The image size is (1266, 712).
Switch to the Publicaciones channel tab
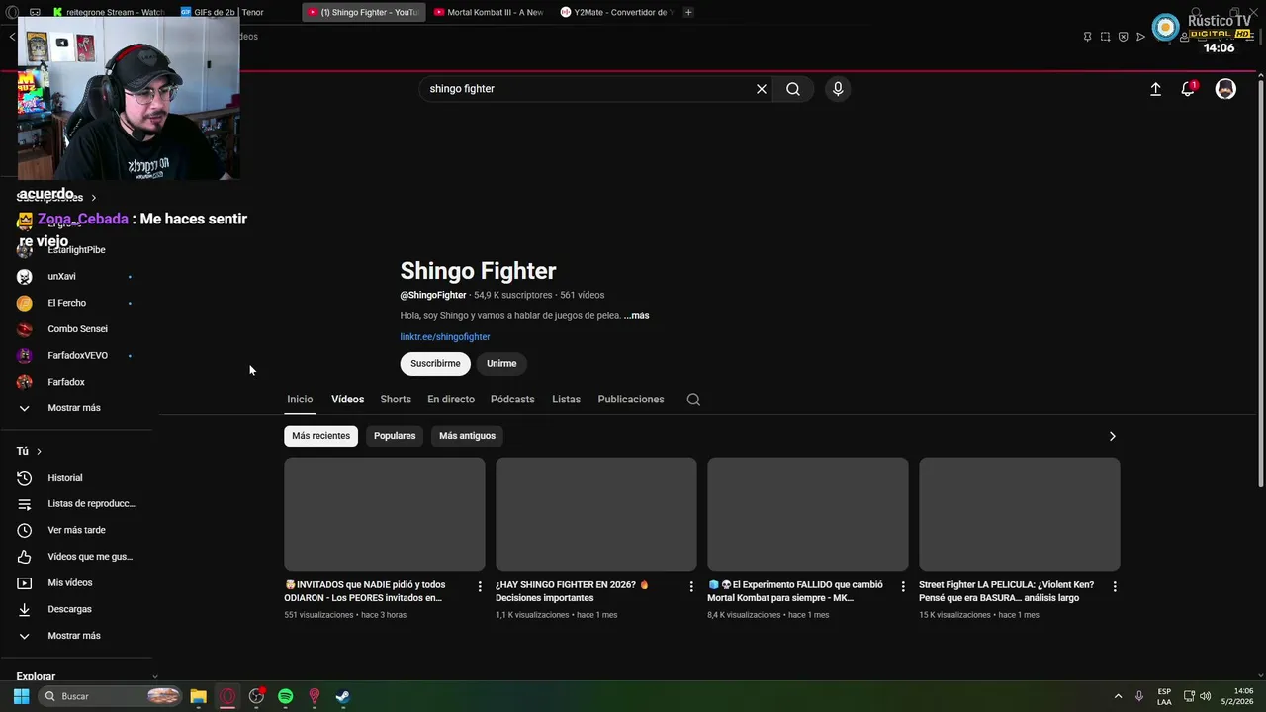pos(631,400)
